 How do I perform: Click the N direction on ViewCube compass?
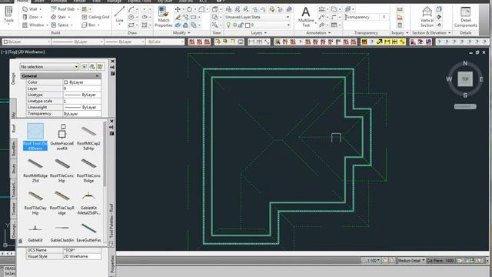(465, 63)
